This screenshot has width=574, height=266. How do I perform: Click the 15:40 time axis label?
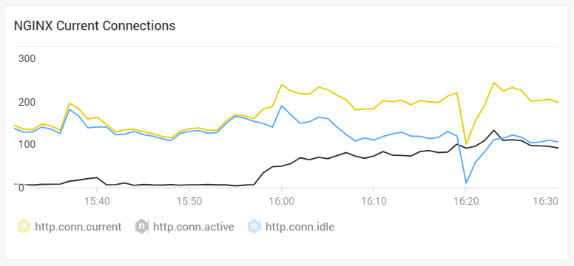coord(96,200)
